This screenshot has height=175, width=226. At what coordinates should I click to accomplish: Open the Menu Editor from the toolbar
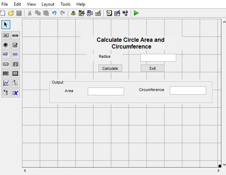click(82, 13)
